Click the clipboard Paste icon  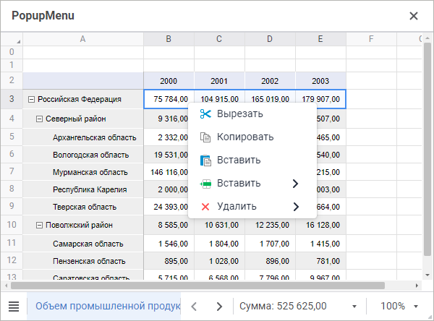(205, 160)
